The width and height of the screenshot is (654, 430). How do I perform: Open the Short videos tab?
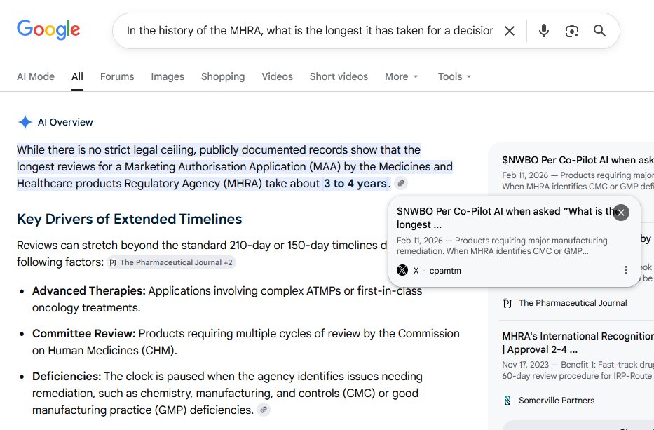point(339,76)
